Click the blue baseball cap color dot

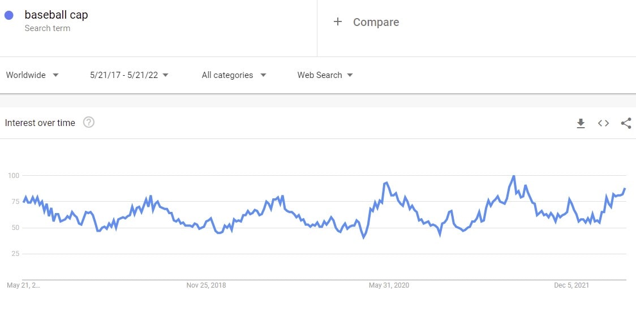[x=9, y=16]
